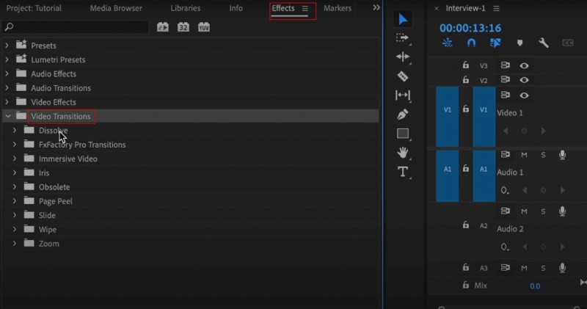Image resolution: width=587 pixels, height=309 pixels.
Task: Click the Captions CC button
Action: click(567, 43)
